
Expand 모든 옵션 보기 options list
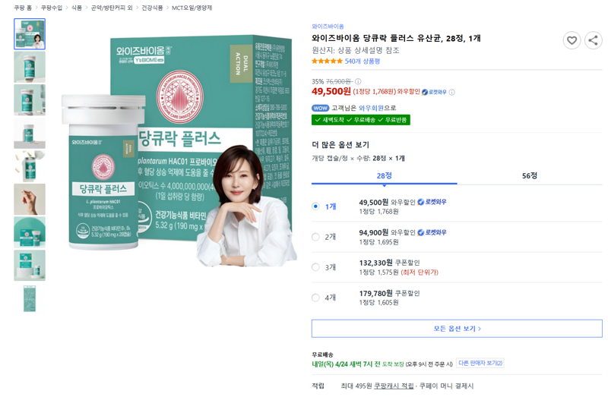click(x=457, y=329)
